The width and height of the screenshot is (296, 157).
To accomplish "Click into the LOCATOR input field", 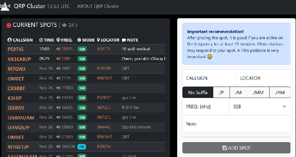I will pyautogui.click(x=263, y=78).
